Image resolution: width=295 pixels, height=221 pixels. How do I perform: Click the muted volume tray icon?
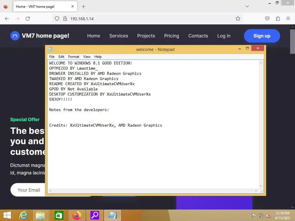pyautogui.click(x=268, y=215)
